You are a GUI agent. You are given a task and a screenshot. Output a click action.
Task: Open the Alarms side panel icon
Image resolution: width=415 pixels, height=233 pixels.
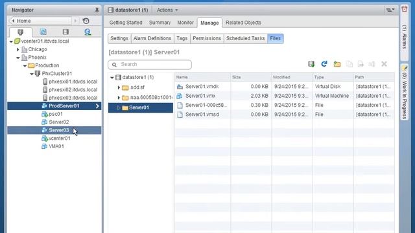click(405, 9)
